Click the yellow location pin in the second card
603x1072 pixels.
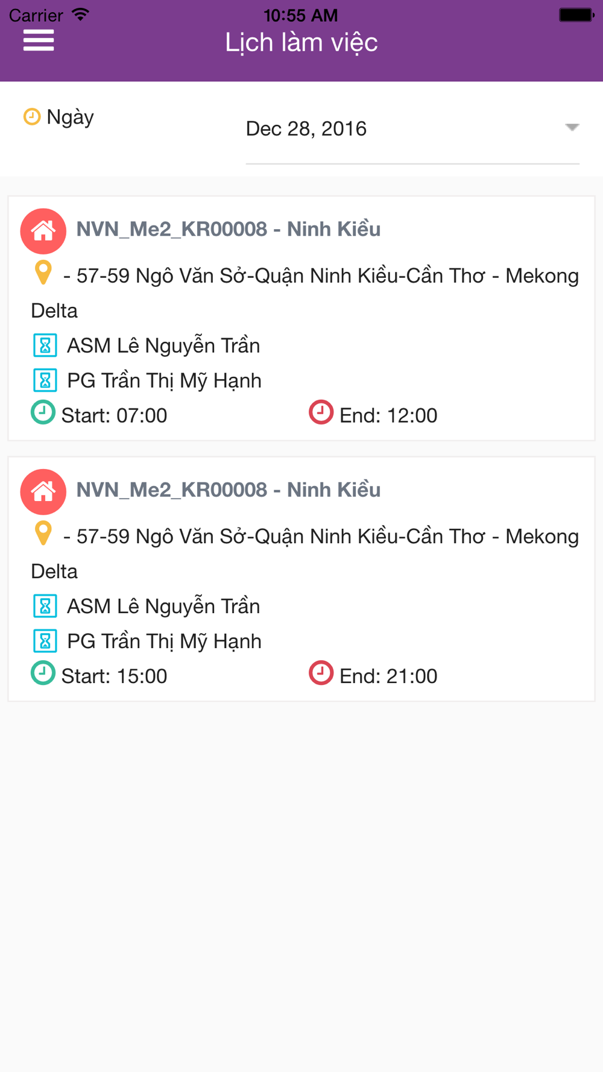point(43,534)
